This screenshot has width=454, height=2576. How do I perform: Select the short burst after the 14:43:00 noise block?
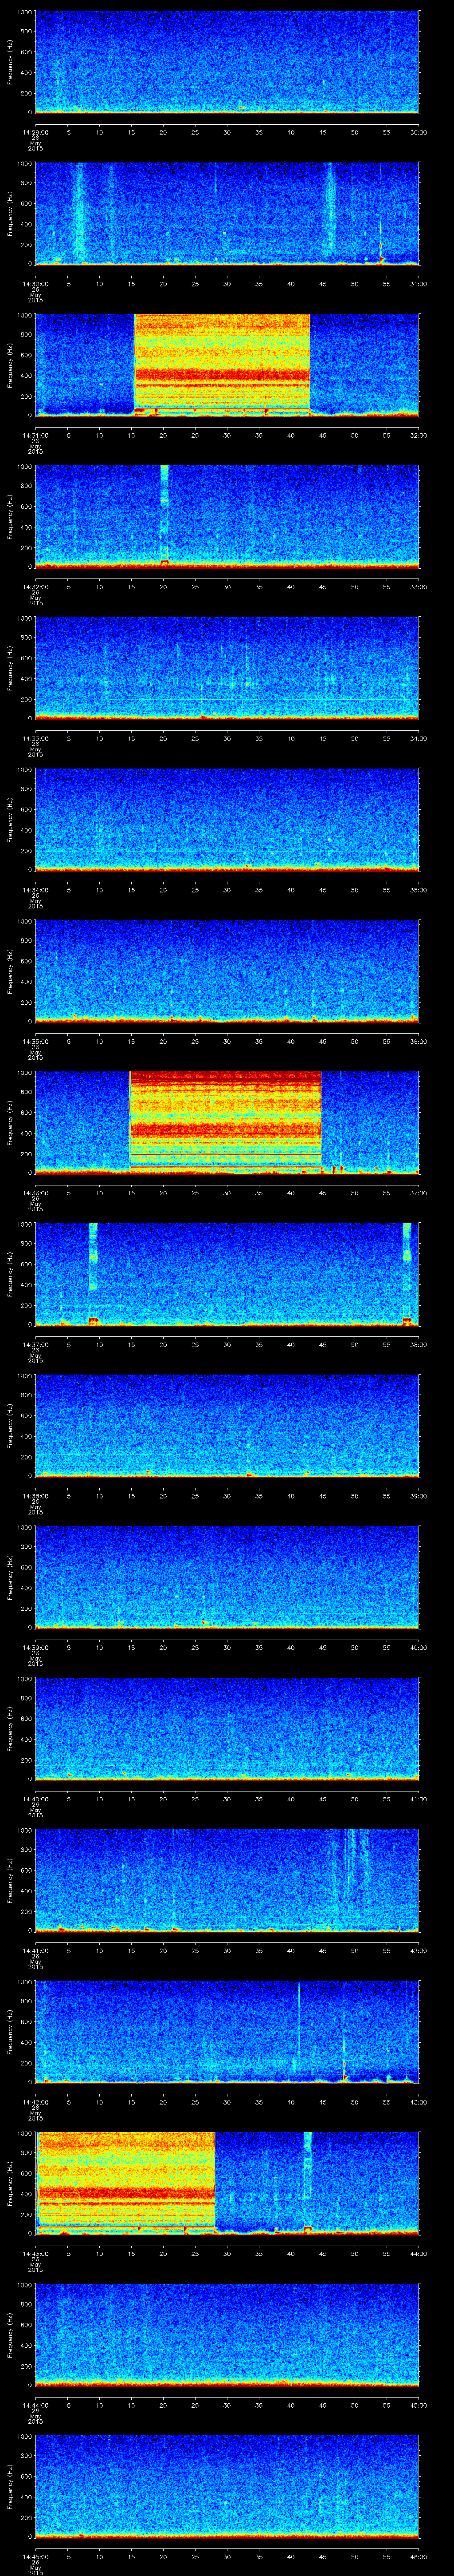click(x=307, y=2150)
